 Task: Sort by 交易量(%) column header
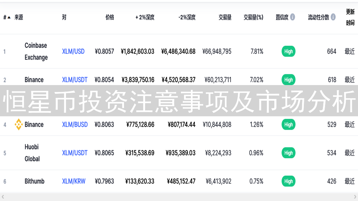click(x=253, y=17)
